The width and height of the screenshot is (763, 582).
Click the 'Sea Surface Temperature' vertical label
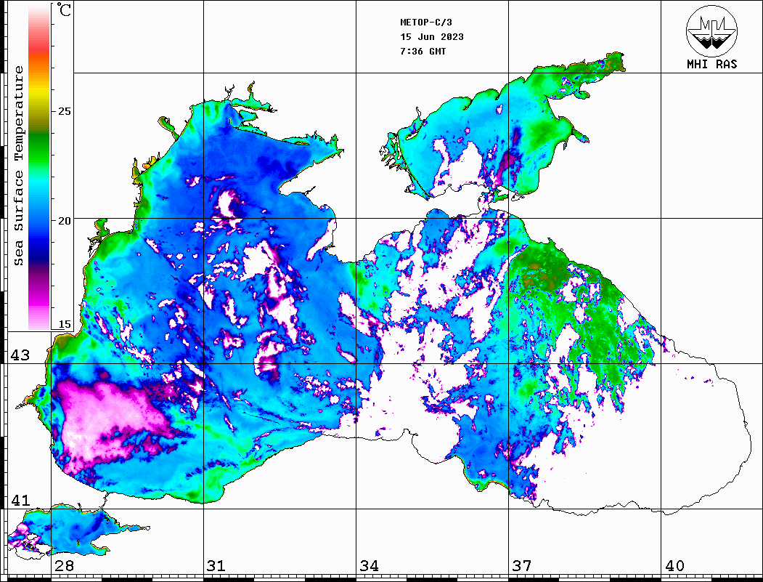(x=18, y=166)
